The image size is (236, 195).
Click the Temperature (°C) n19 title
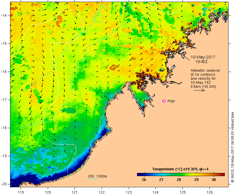(x=180, y=169)
